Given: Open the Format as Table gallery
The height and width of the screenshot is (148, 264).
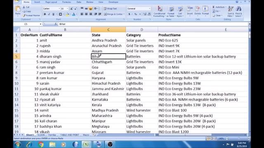Looking at the screenshot, I should 171,12.
